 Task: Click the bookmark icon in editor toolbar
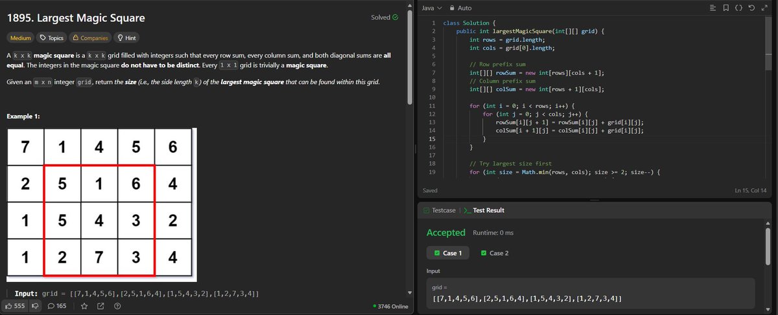[x=725, y=8]
